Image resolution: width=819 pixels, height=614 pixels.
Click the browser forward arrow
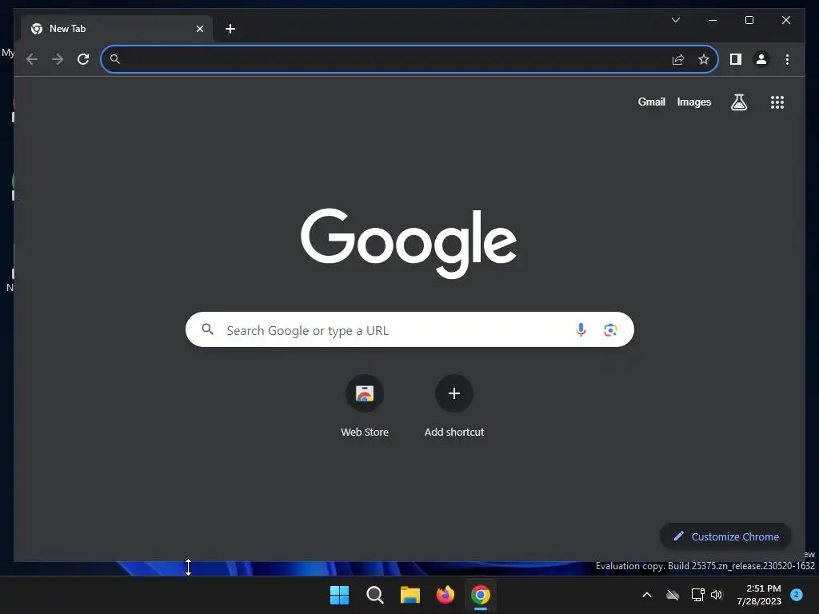click(58, 59)
